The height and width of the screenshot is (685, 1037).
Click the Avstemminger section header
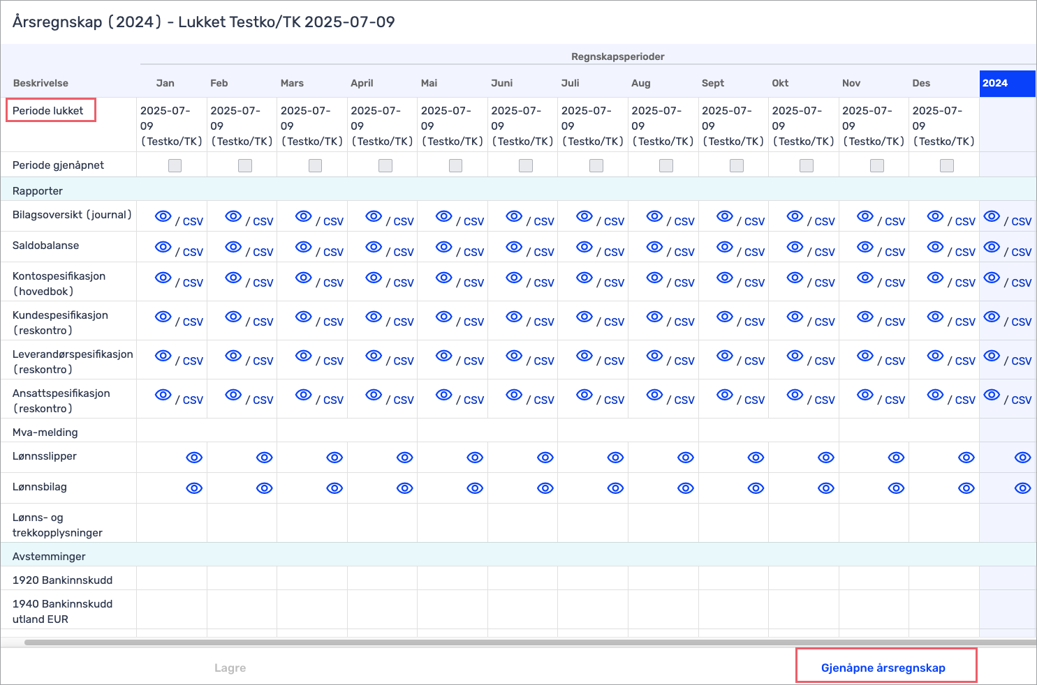tap(49, 557)
